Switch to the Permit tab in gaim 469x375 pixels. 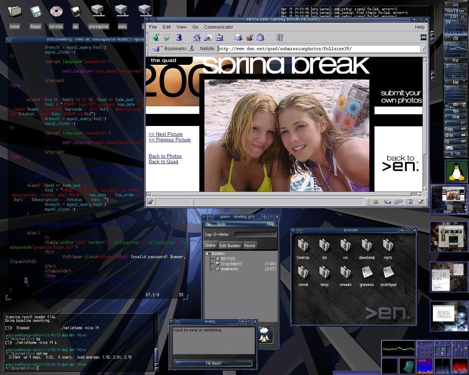point(250,245)
